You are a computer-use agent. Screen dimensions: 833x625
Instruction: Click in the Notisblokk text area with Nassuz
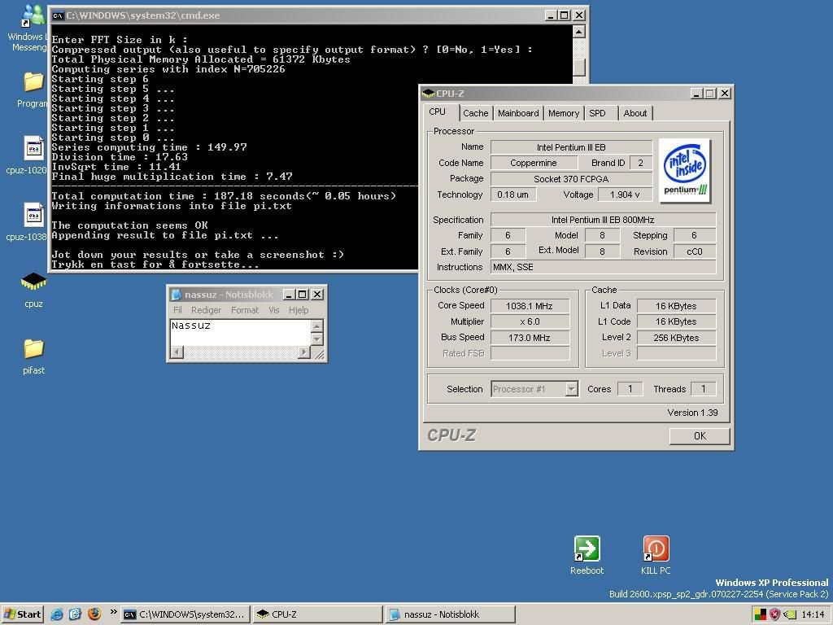pos(241,333)
